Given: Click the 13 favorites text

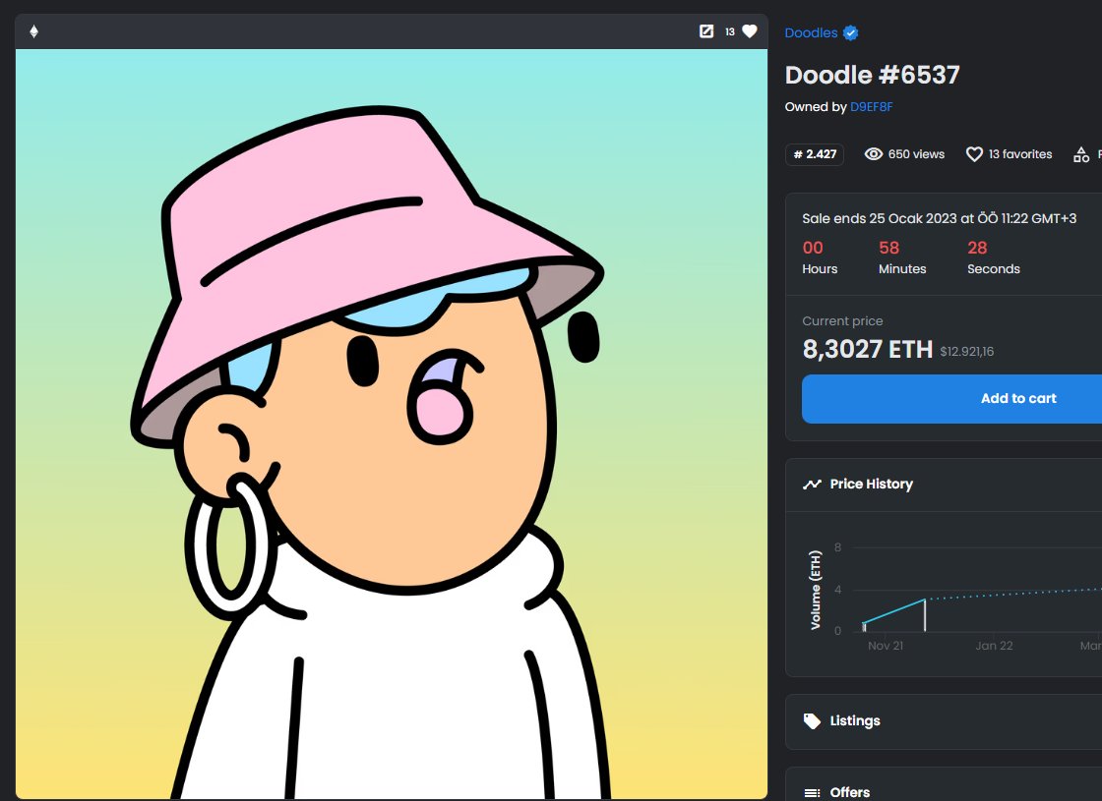Looking at the screenshot, I should (x=1020, y=154).
